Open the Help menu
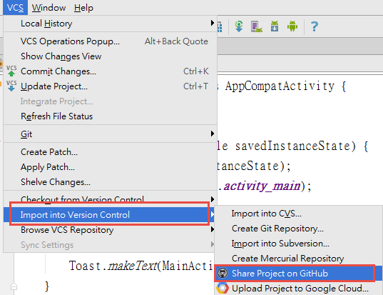Viewport: 383px width, 295px height. click(83, 8)
